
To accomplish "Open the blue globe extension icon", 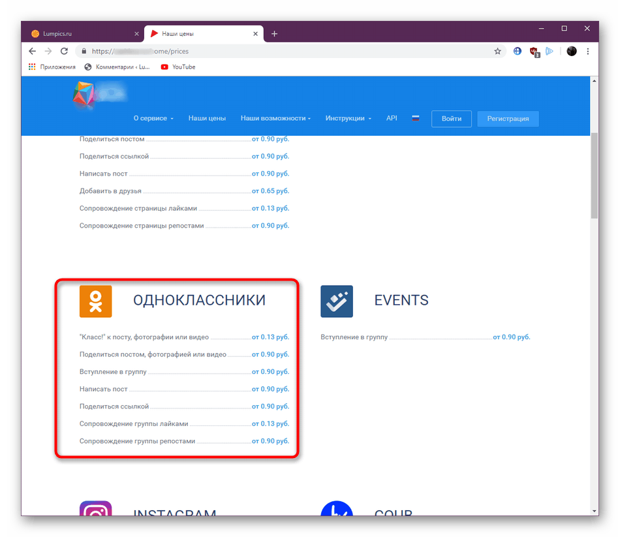I will [517, 51].
